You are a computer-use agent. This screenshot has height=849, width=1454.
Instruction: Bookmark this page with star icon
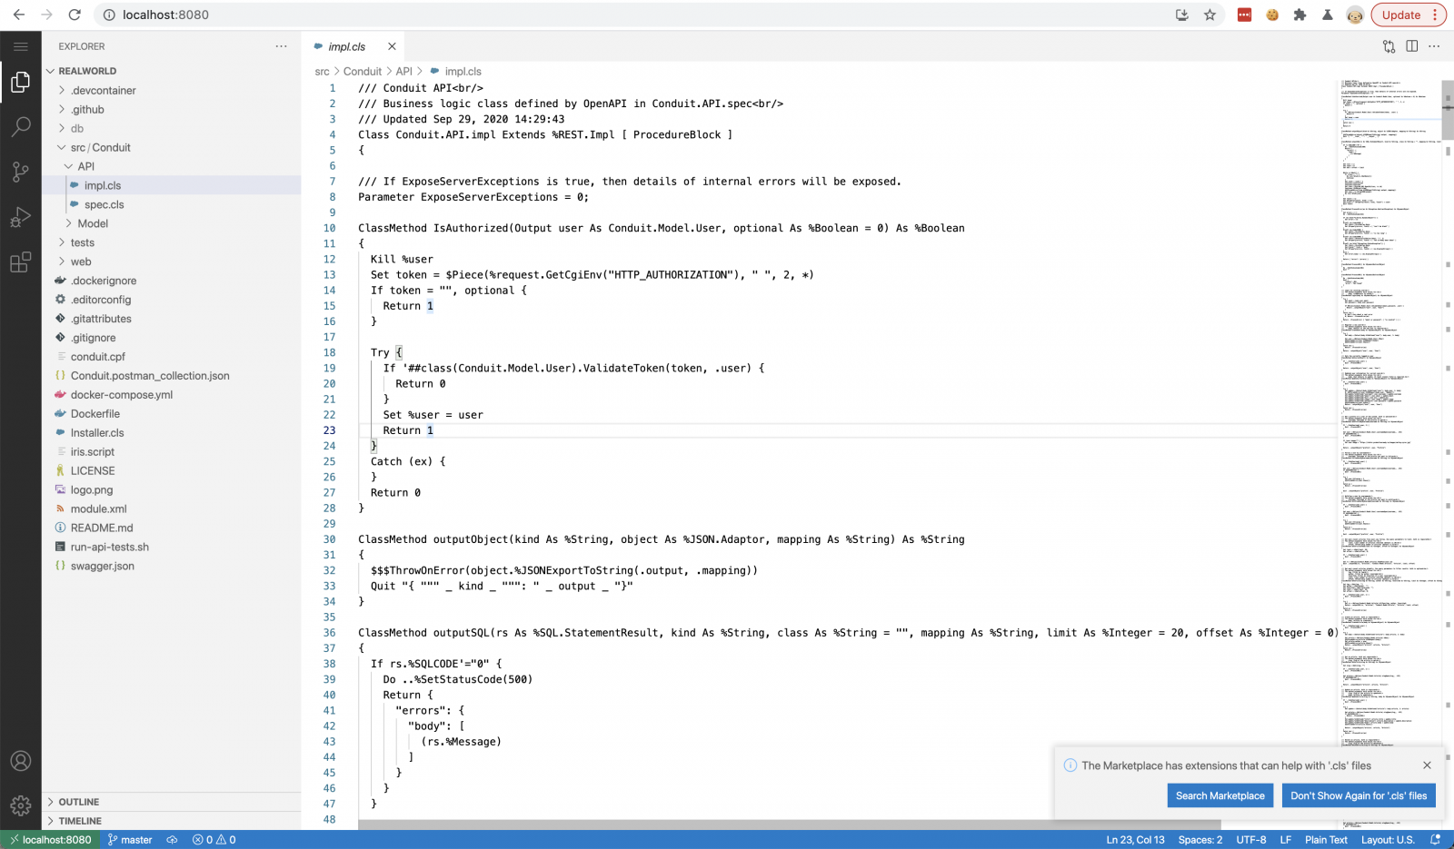point(1210,15)
